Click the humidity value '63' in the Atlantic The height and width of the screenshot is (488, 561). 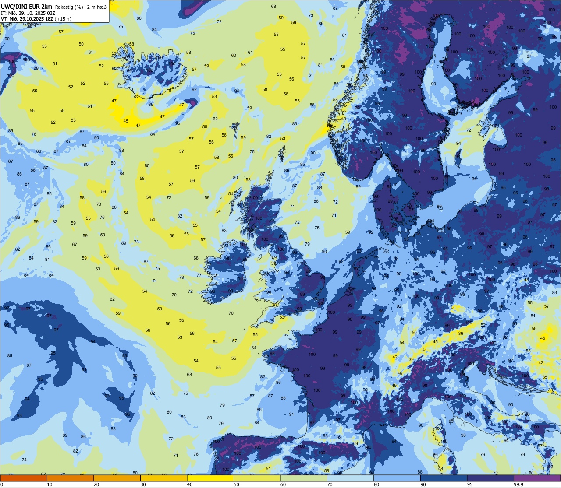click(98, 269)
